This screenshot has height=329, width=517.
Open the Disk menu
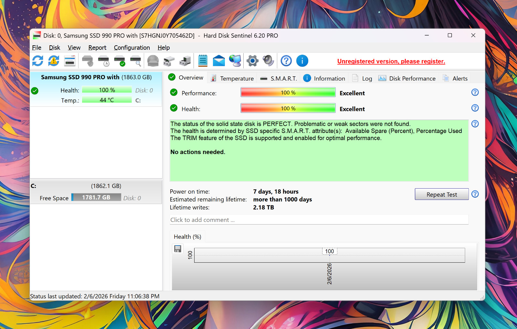[x=55, y=48]
